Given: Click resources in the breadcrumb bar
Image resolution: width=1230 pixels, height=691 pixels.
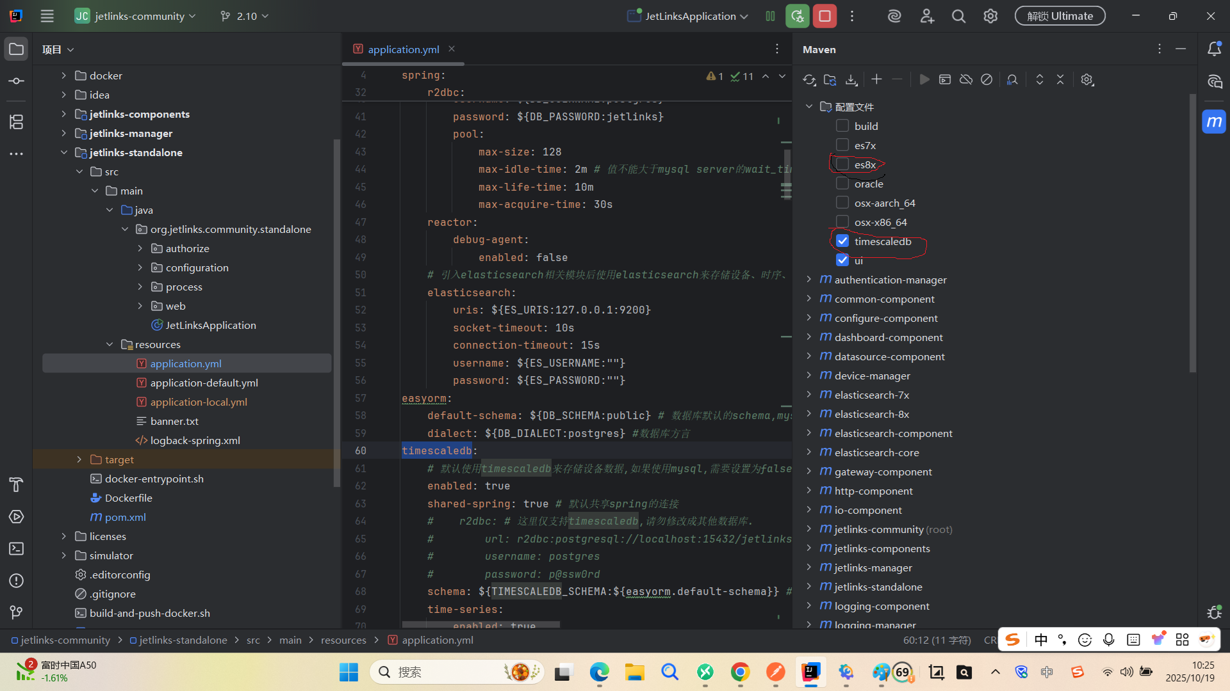Looking at the screenshot, I should coord(343,640).
